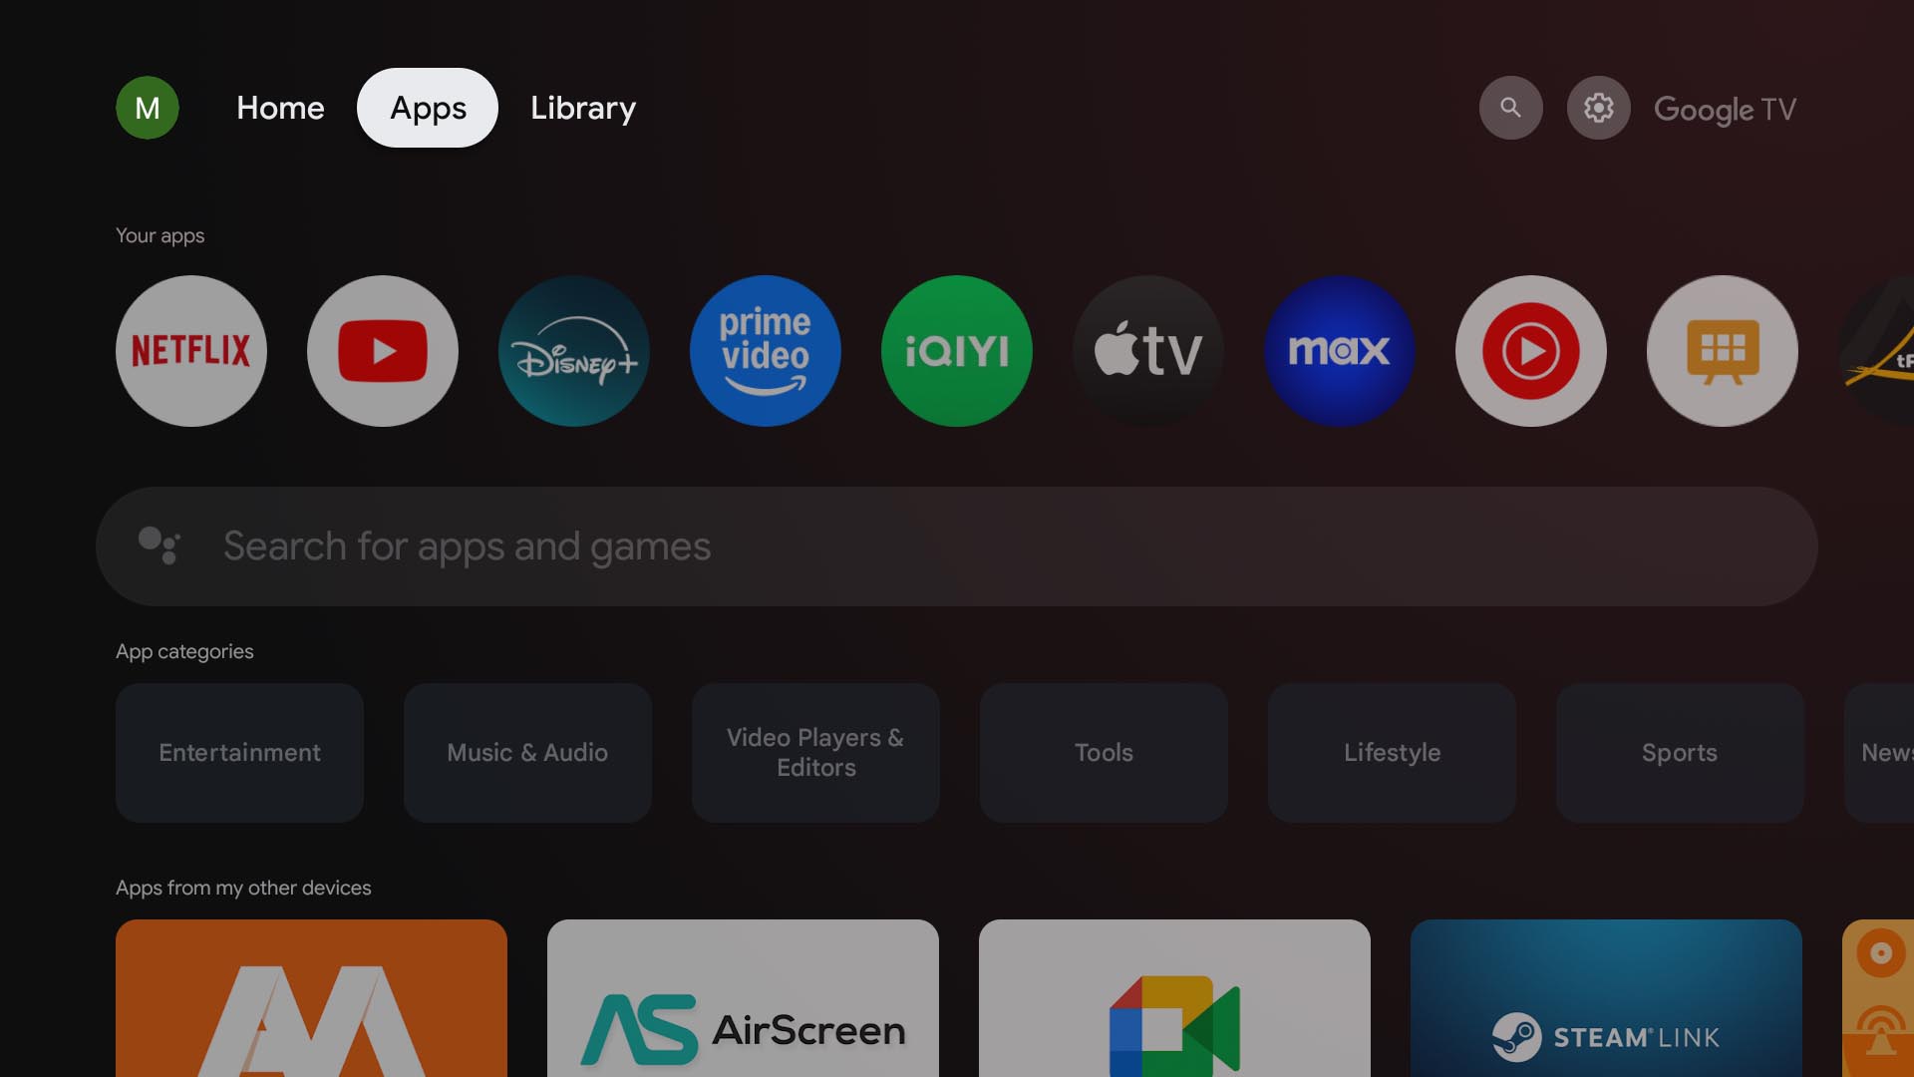1914x1077 pixels.
Task: Switch to Home tab
Action: (x=280, y=107)
